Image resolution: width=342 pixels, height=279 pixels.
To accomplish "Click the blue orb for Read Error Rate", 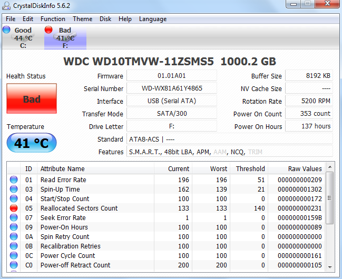I will (x=14, y=180).
